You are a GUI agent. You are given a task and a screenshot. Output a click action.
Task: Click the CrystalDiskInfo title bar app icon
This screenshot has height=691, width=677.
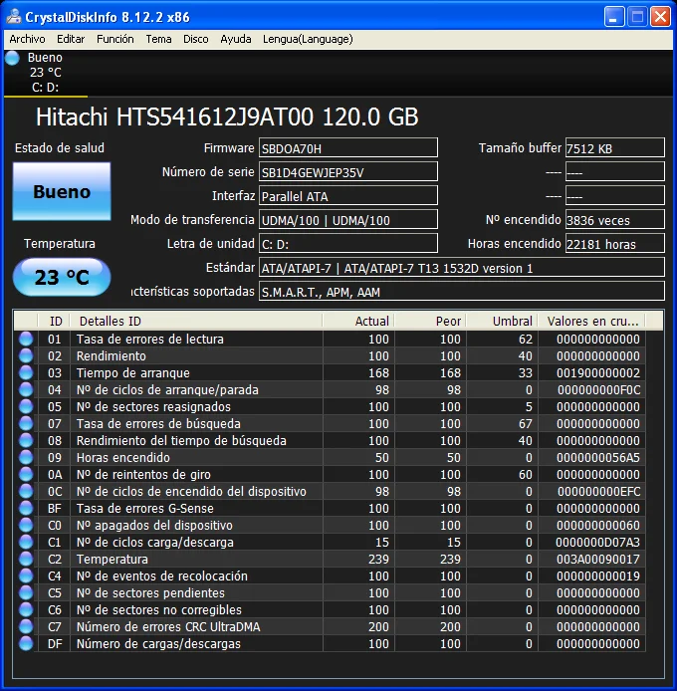click(x=14, y=17)
